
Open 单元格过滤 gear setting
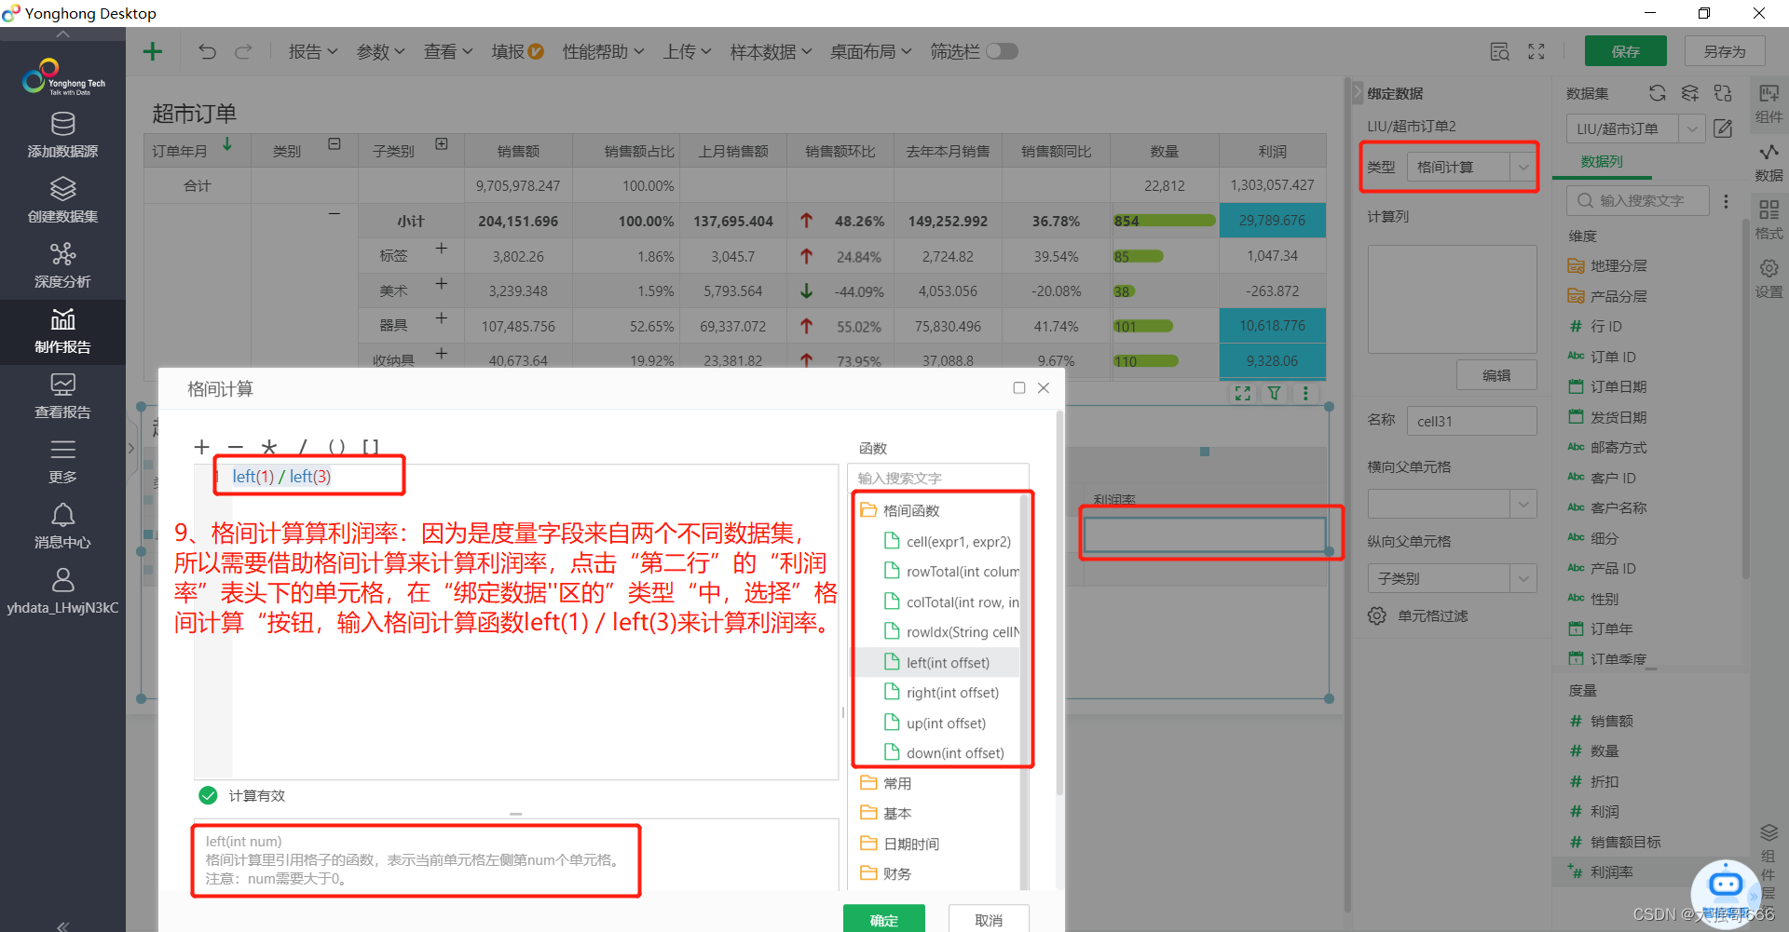coord(1377,615)
